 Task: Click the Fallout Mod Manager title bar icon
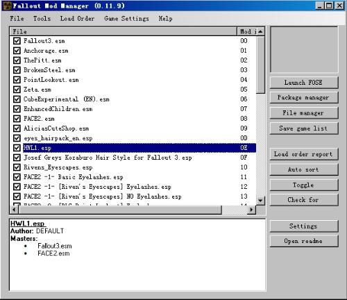point(8,6)
